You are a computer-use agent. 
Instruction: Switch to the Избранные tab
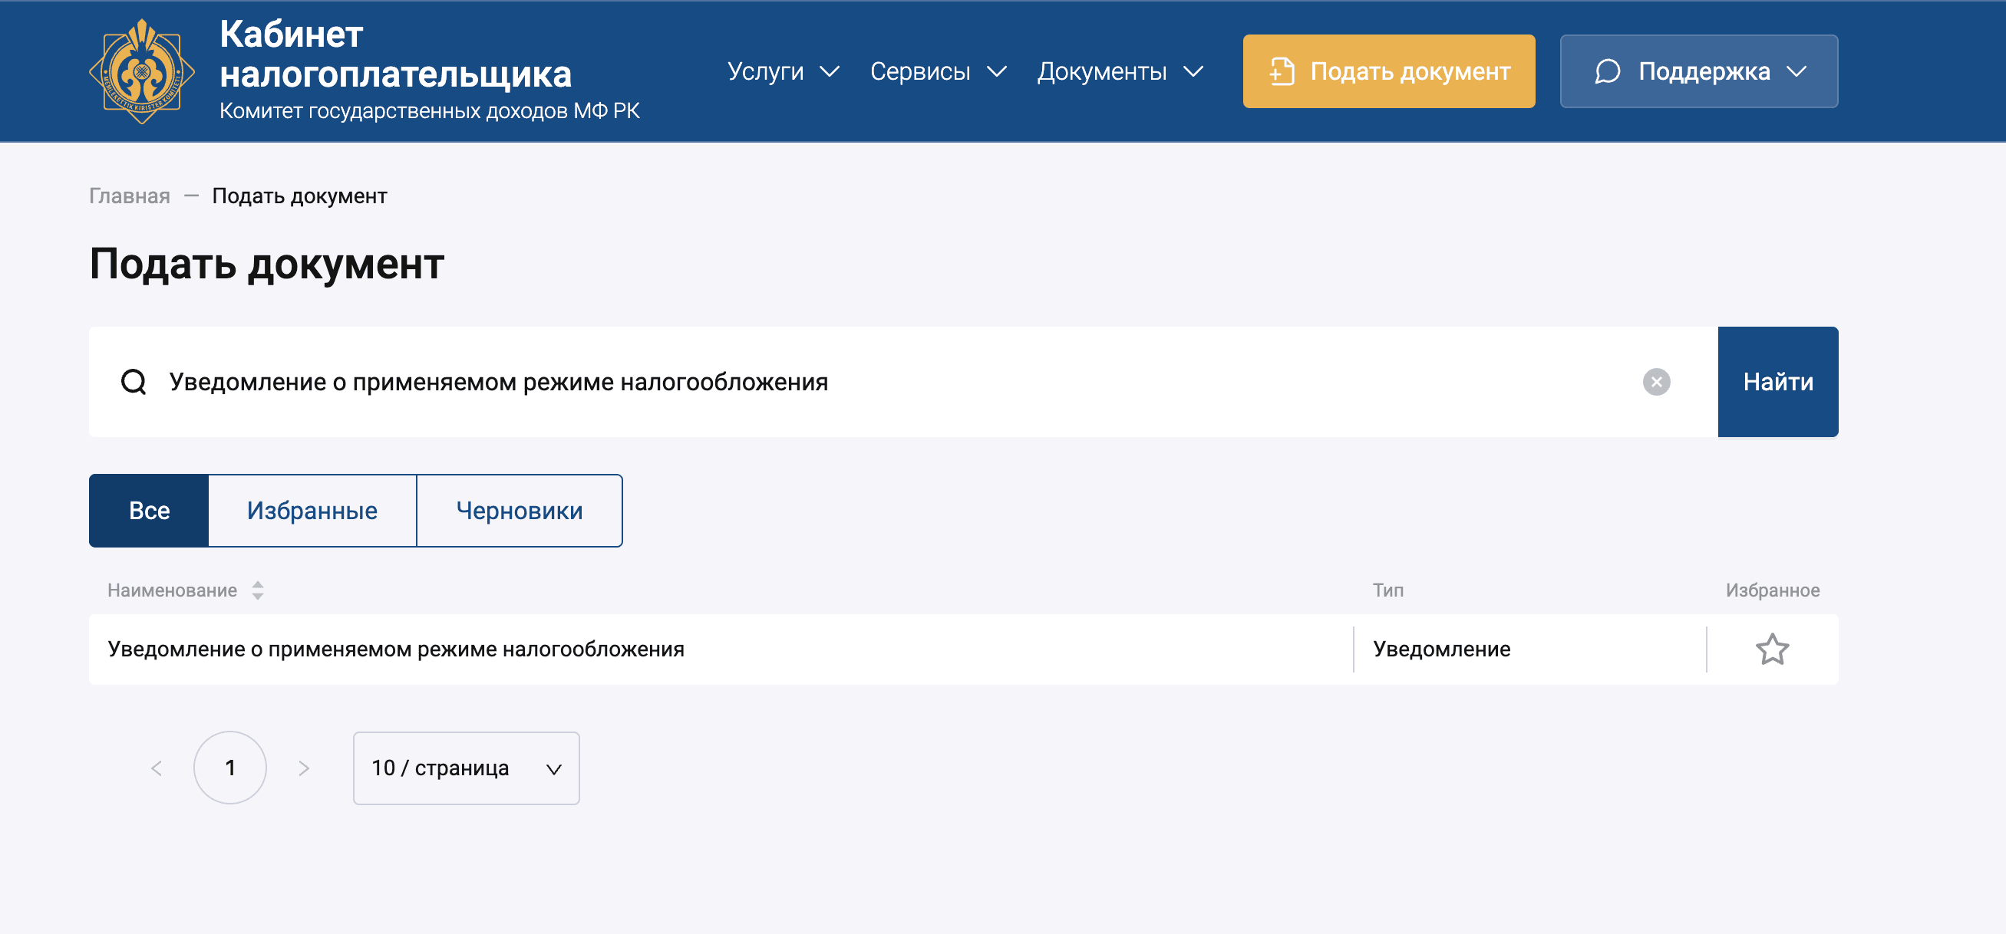312,511
